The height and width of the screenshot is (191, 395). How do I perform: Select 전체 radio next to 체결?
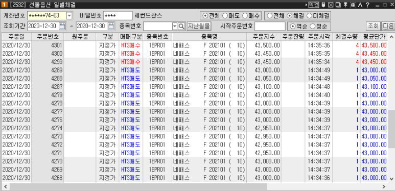269,16
